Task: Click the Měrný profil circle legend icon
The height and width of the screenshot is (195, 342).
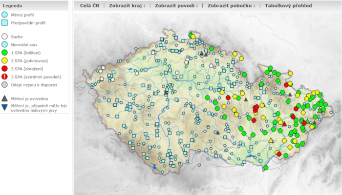Action: coord(4,15)
